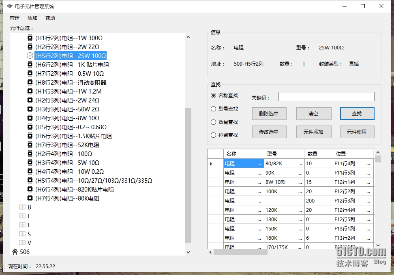This screenshot has width=394, height=275.
Task: Click 型号 column header in table
Action: coord(284,153)
